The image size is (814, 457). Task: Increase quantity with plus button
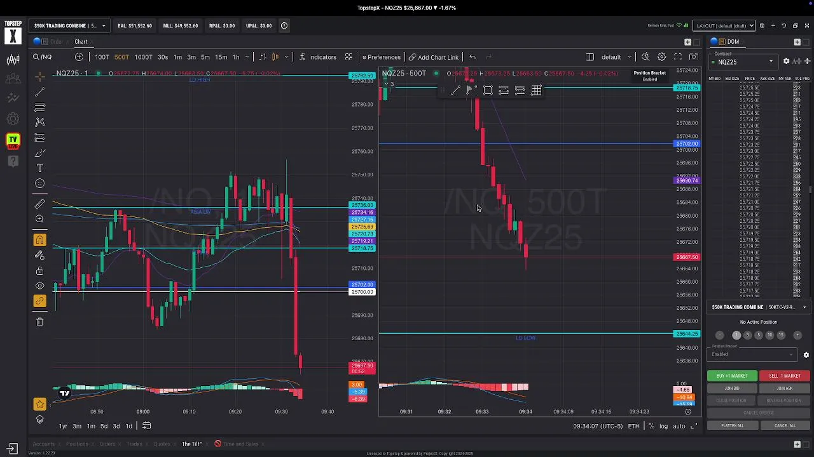point(798,335)
